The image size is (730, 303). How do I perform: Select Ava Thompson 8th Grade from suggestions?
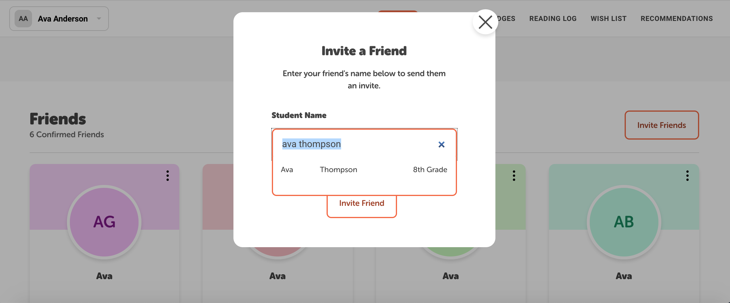[364, 170]
